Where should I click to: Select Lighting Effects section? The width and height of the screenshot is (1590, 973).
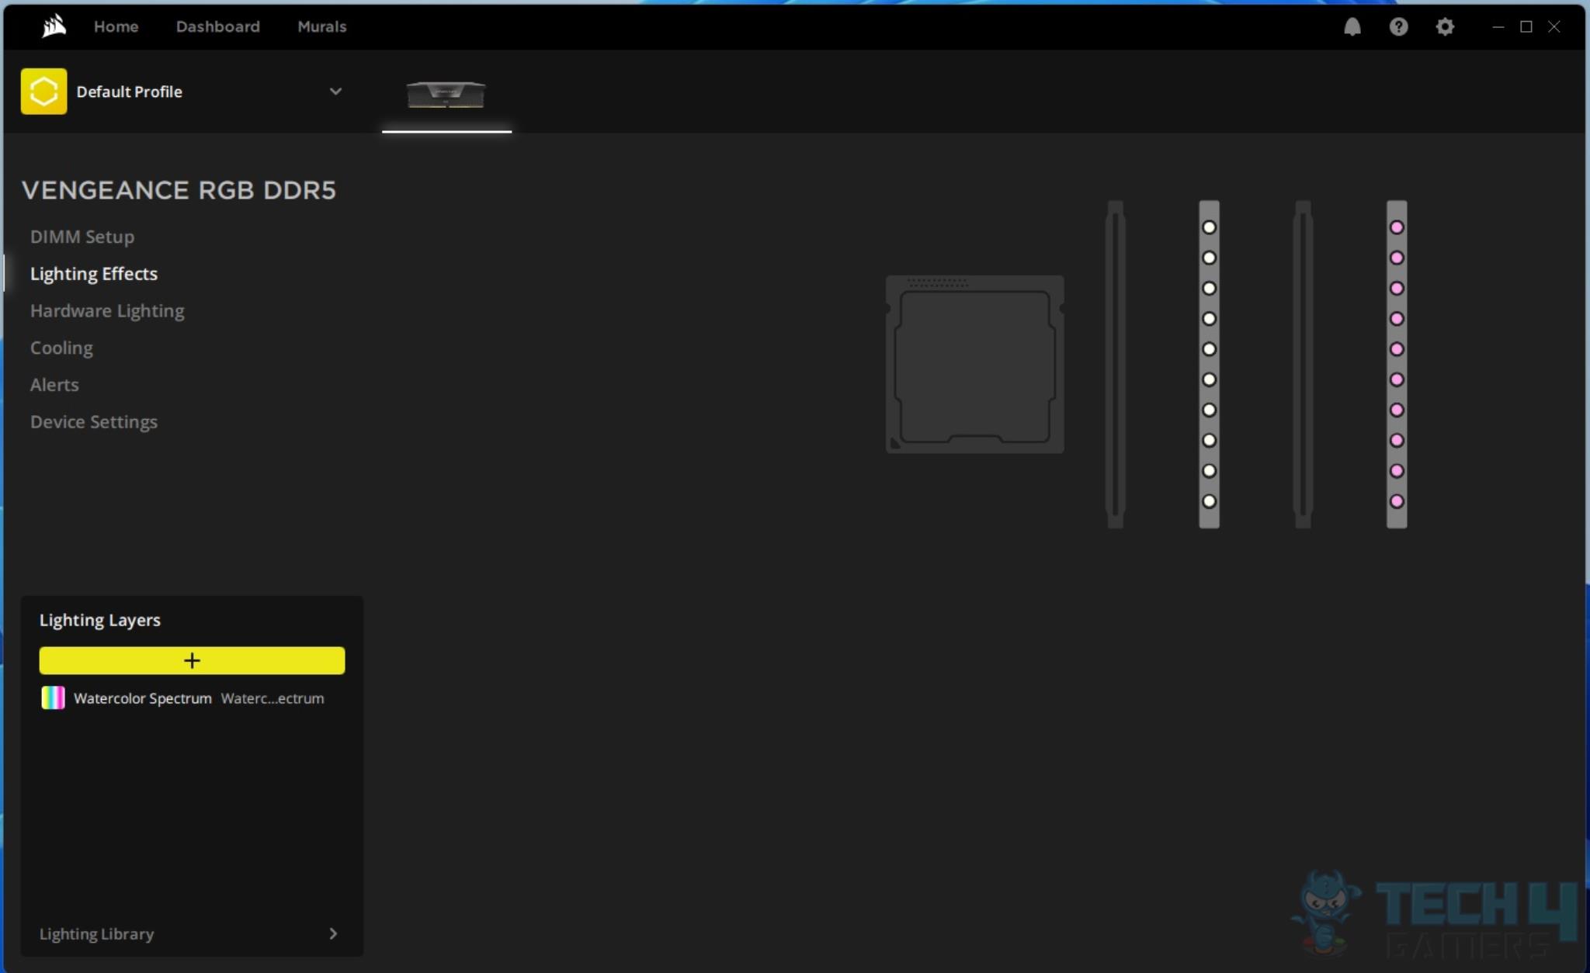tap(94, 274)
